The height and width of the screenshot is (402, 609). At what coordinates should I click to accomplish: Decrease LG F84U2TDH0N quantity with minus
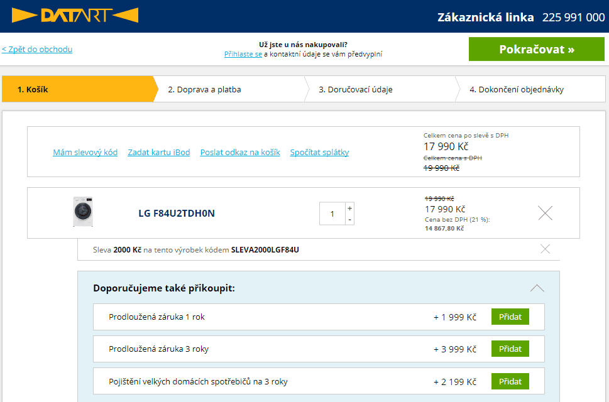[349, 219]
